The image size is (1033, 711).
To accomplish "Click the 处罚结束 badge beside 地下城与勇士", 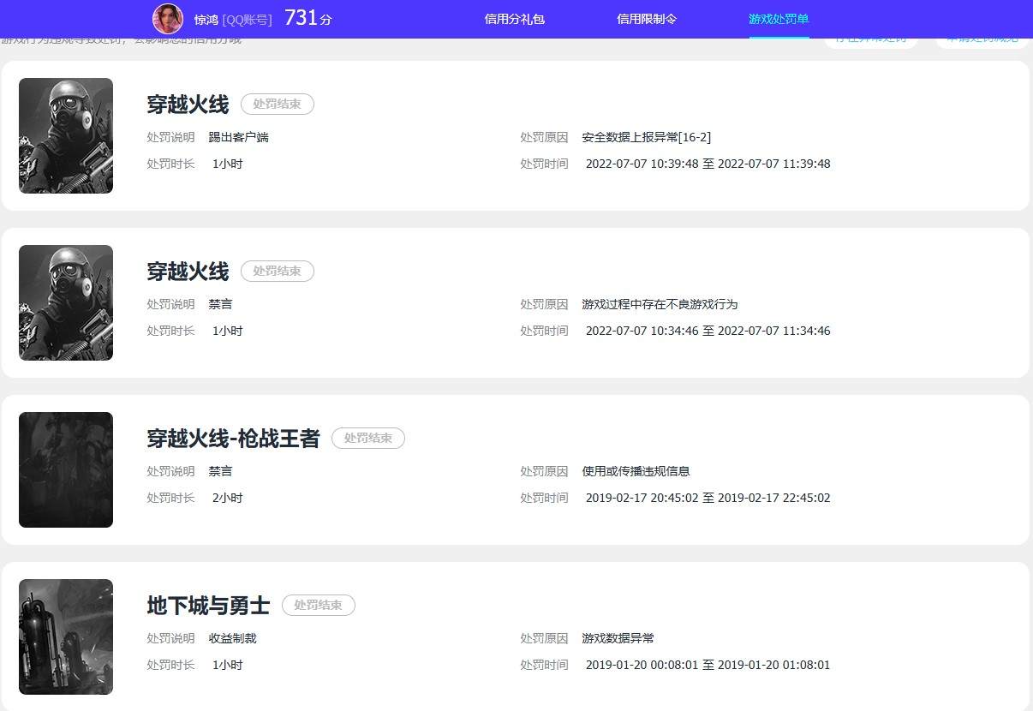I will pos(319,606).
